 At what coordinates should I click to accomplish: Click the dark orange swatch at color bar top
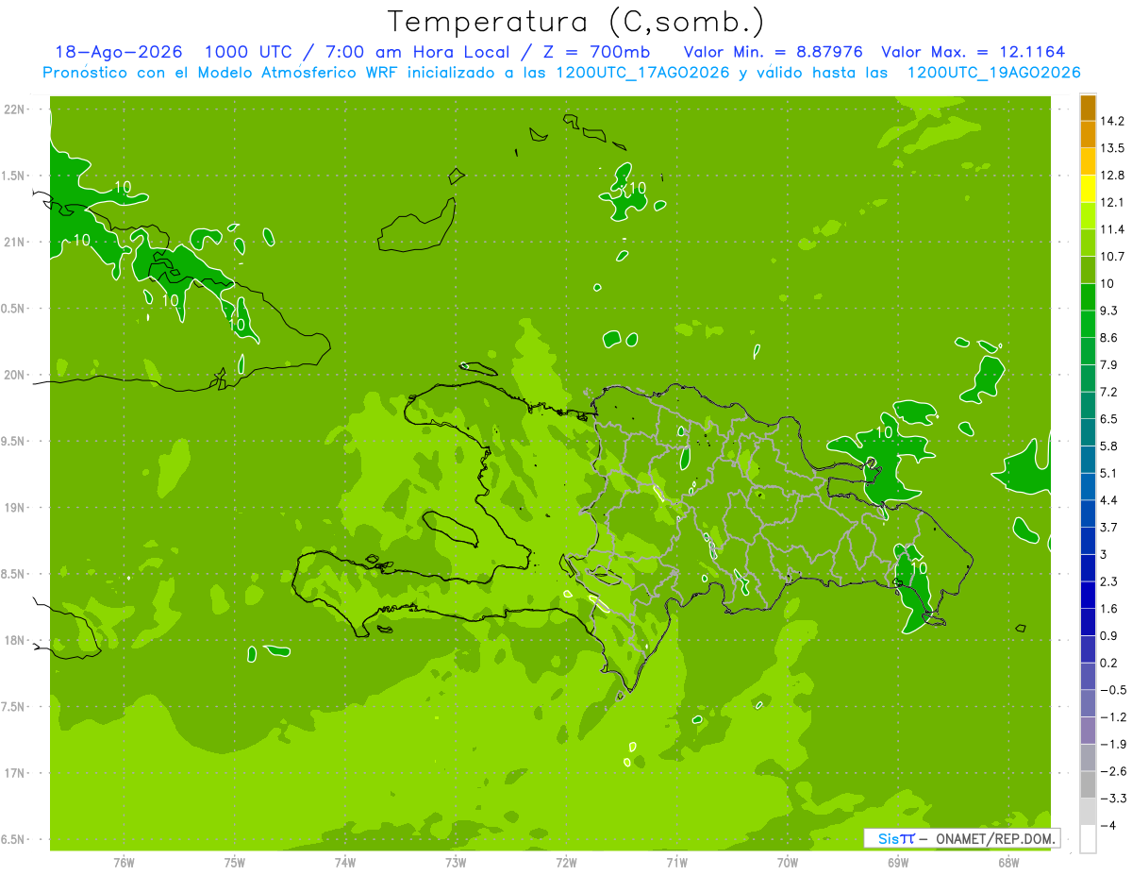point(1088,108)
